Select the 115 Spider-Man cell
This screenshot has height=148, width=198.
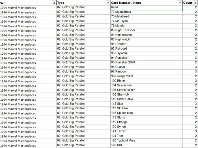click(147, 113)
